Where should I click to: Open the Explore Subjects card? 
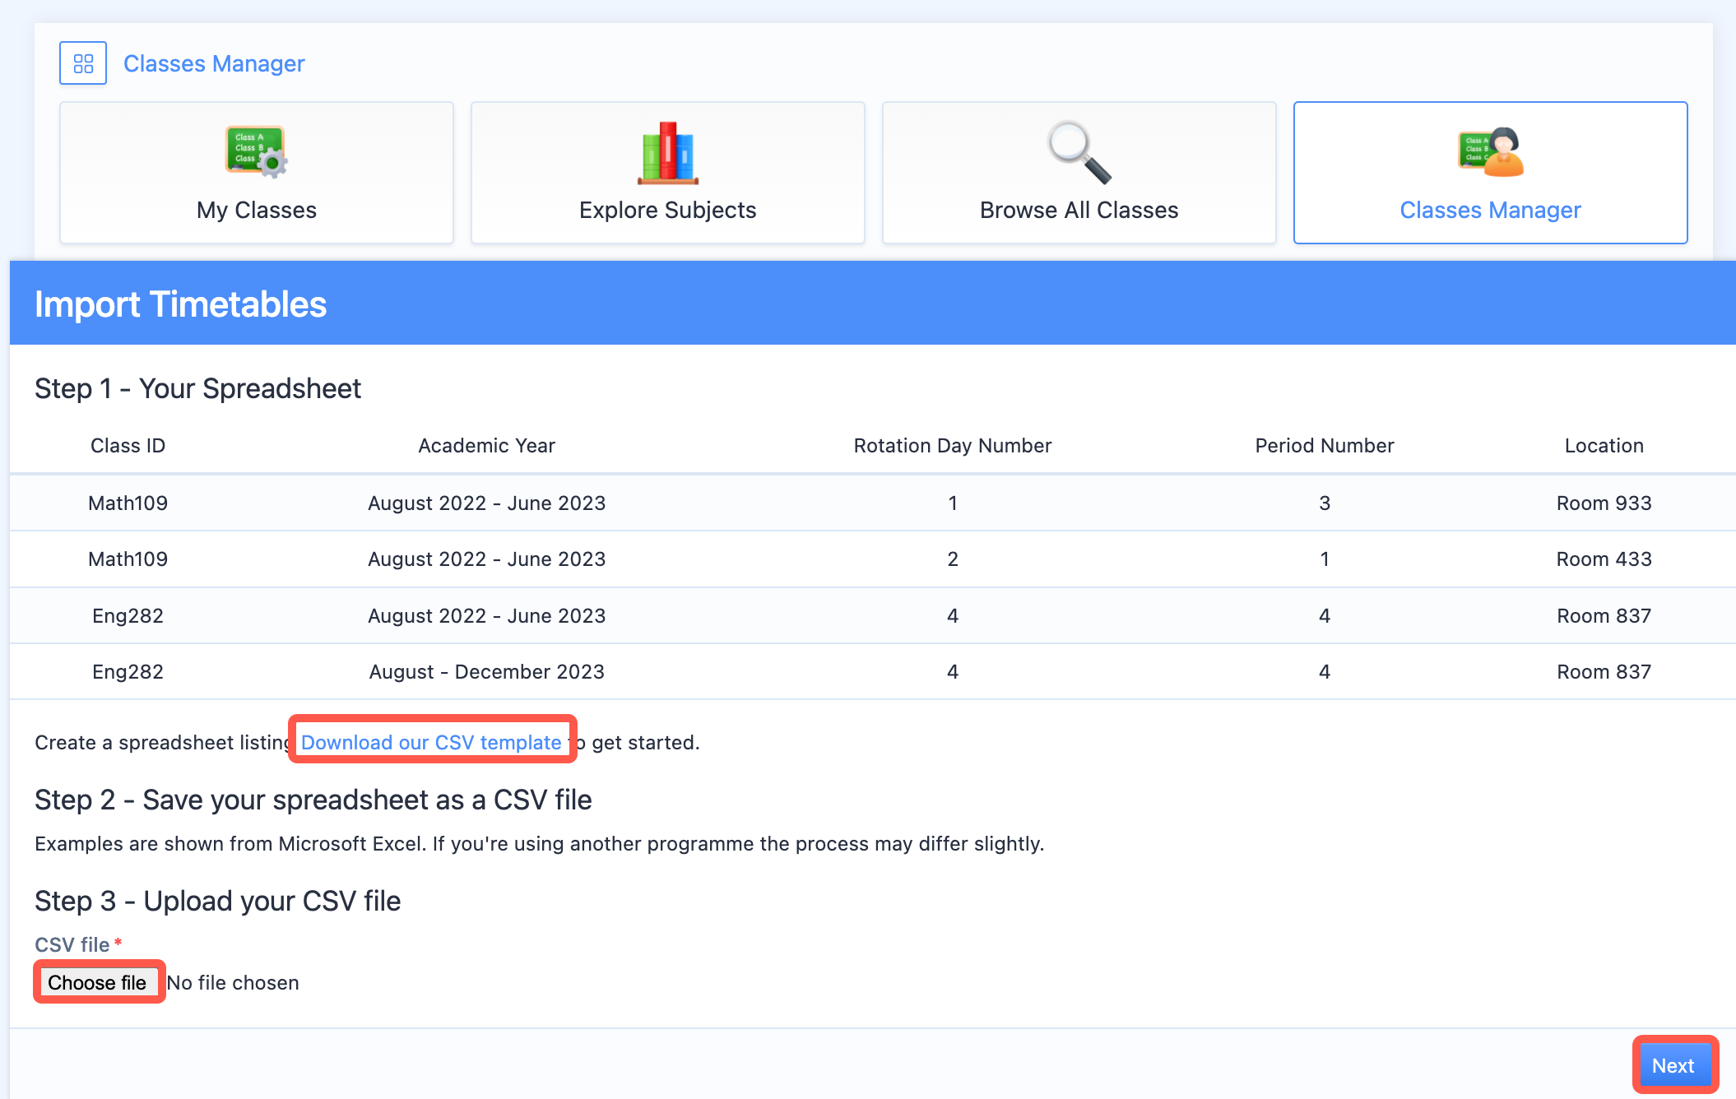click(667, 173)
